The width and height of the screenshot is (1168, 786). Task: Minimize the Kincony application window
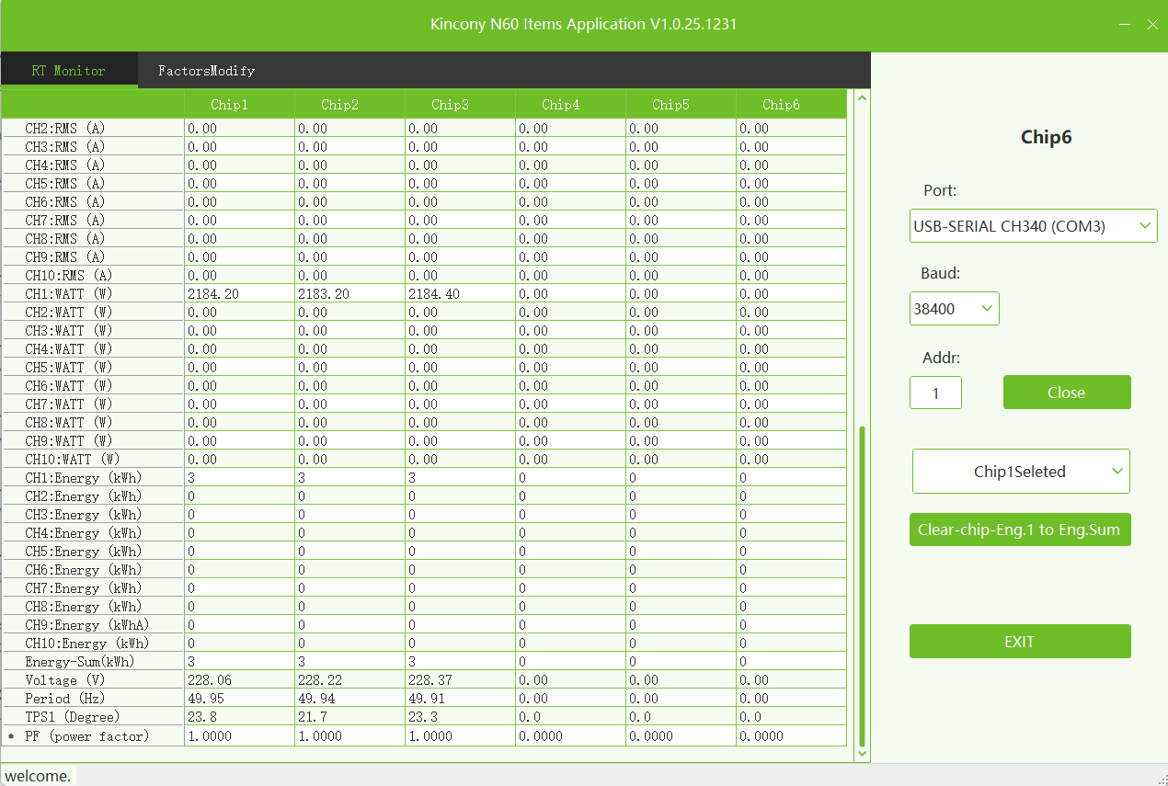[1124, 25]
